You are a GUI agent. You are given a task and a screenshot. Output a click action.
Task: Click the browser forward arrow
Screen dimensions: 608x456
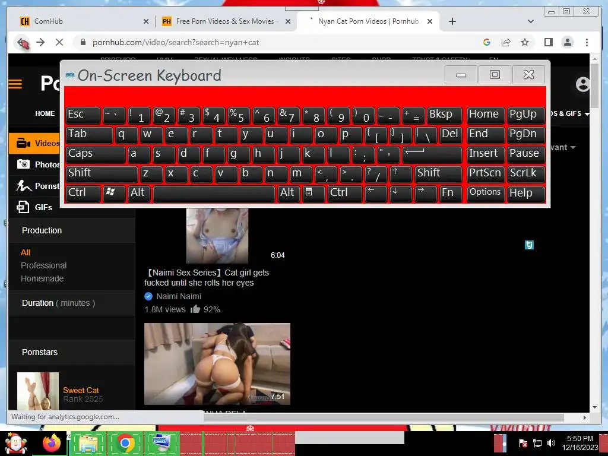click(40, 42)
